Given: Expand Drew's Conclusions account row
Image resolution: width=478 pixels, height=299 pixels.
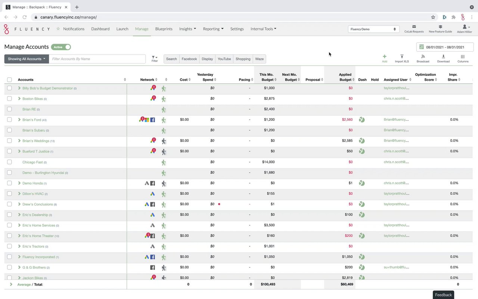Looking at the screenshot, I should click(19, 204).
